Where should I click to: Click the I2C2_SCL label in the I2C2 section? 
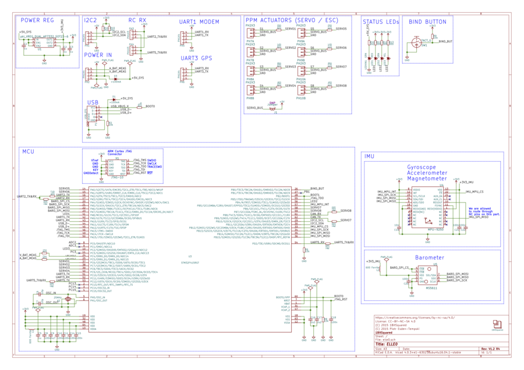[119, 32]
